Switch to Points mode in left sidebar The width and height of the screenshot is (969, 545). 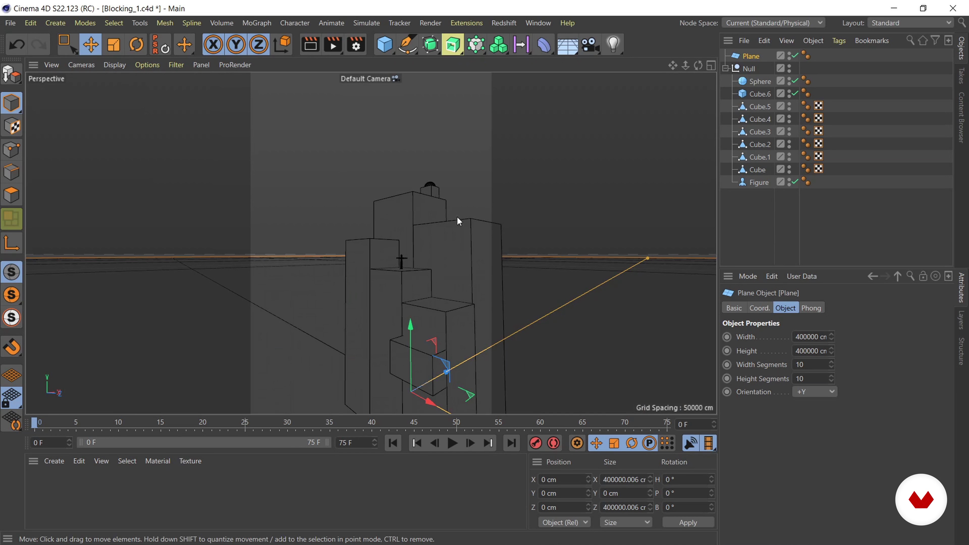click(12, 149)
